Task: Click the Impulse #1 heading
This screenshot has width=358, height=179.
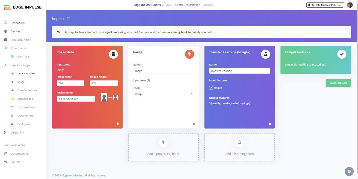Action: pos(61,19)
